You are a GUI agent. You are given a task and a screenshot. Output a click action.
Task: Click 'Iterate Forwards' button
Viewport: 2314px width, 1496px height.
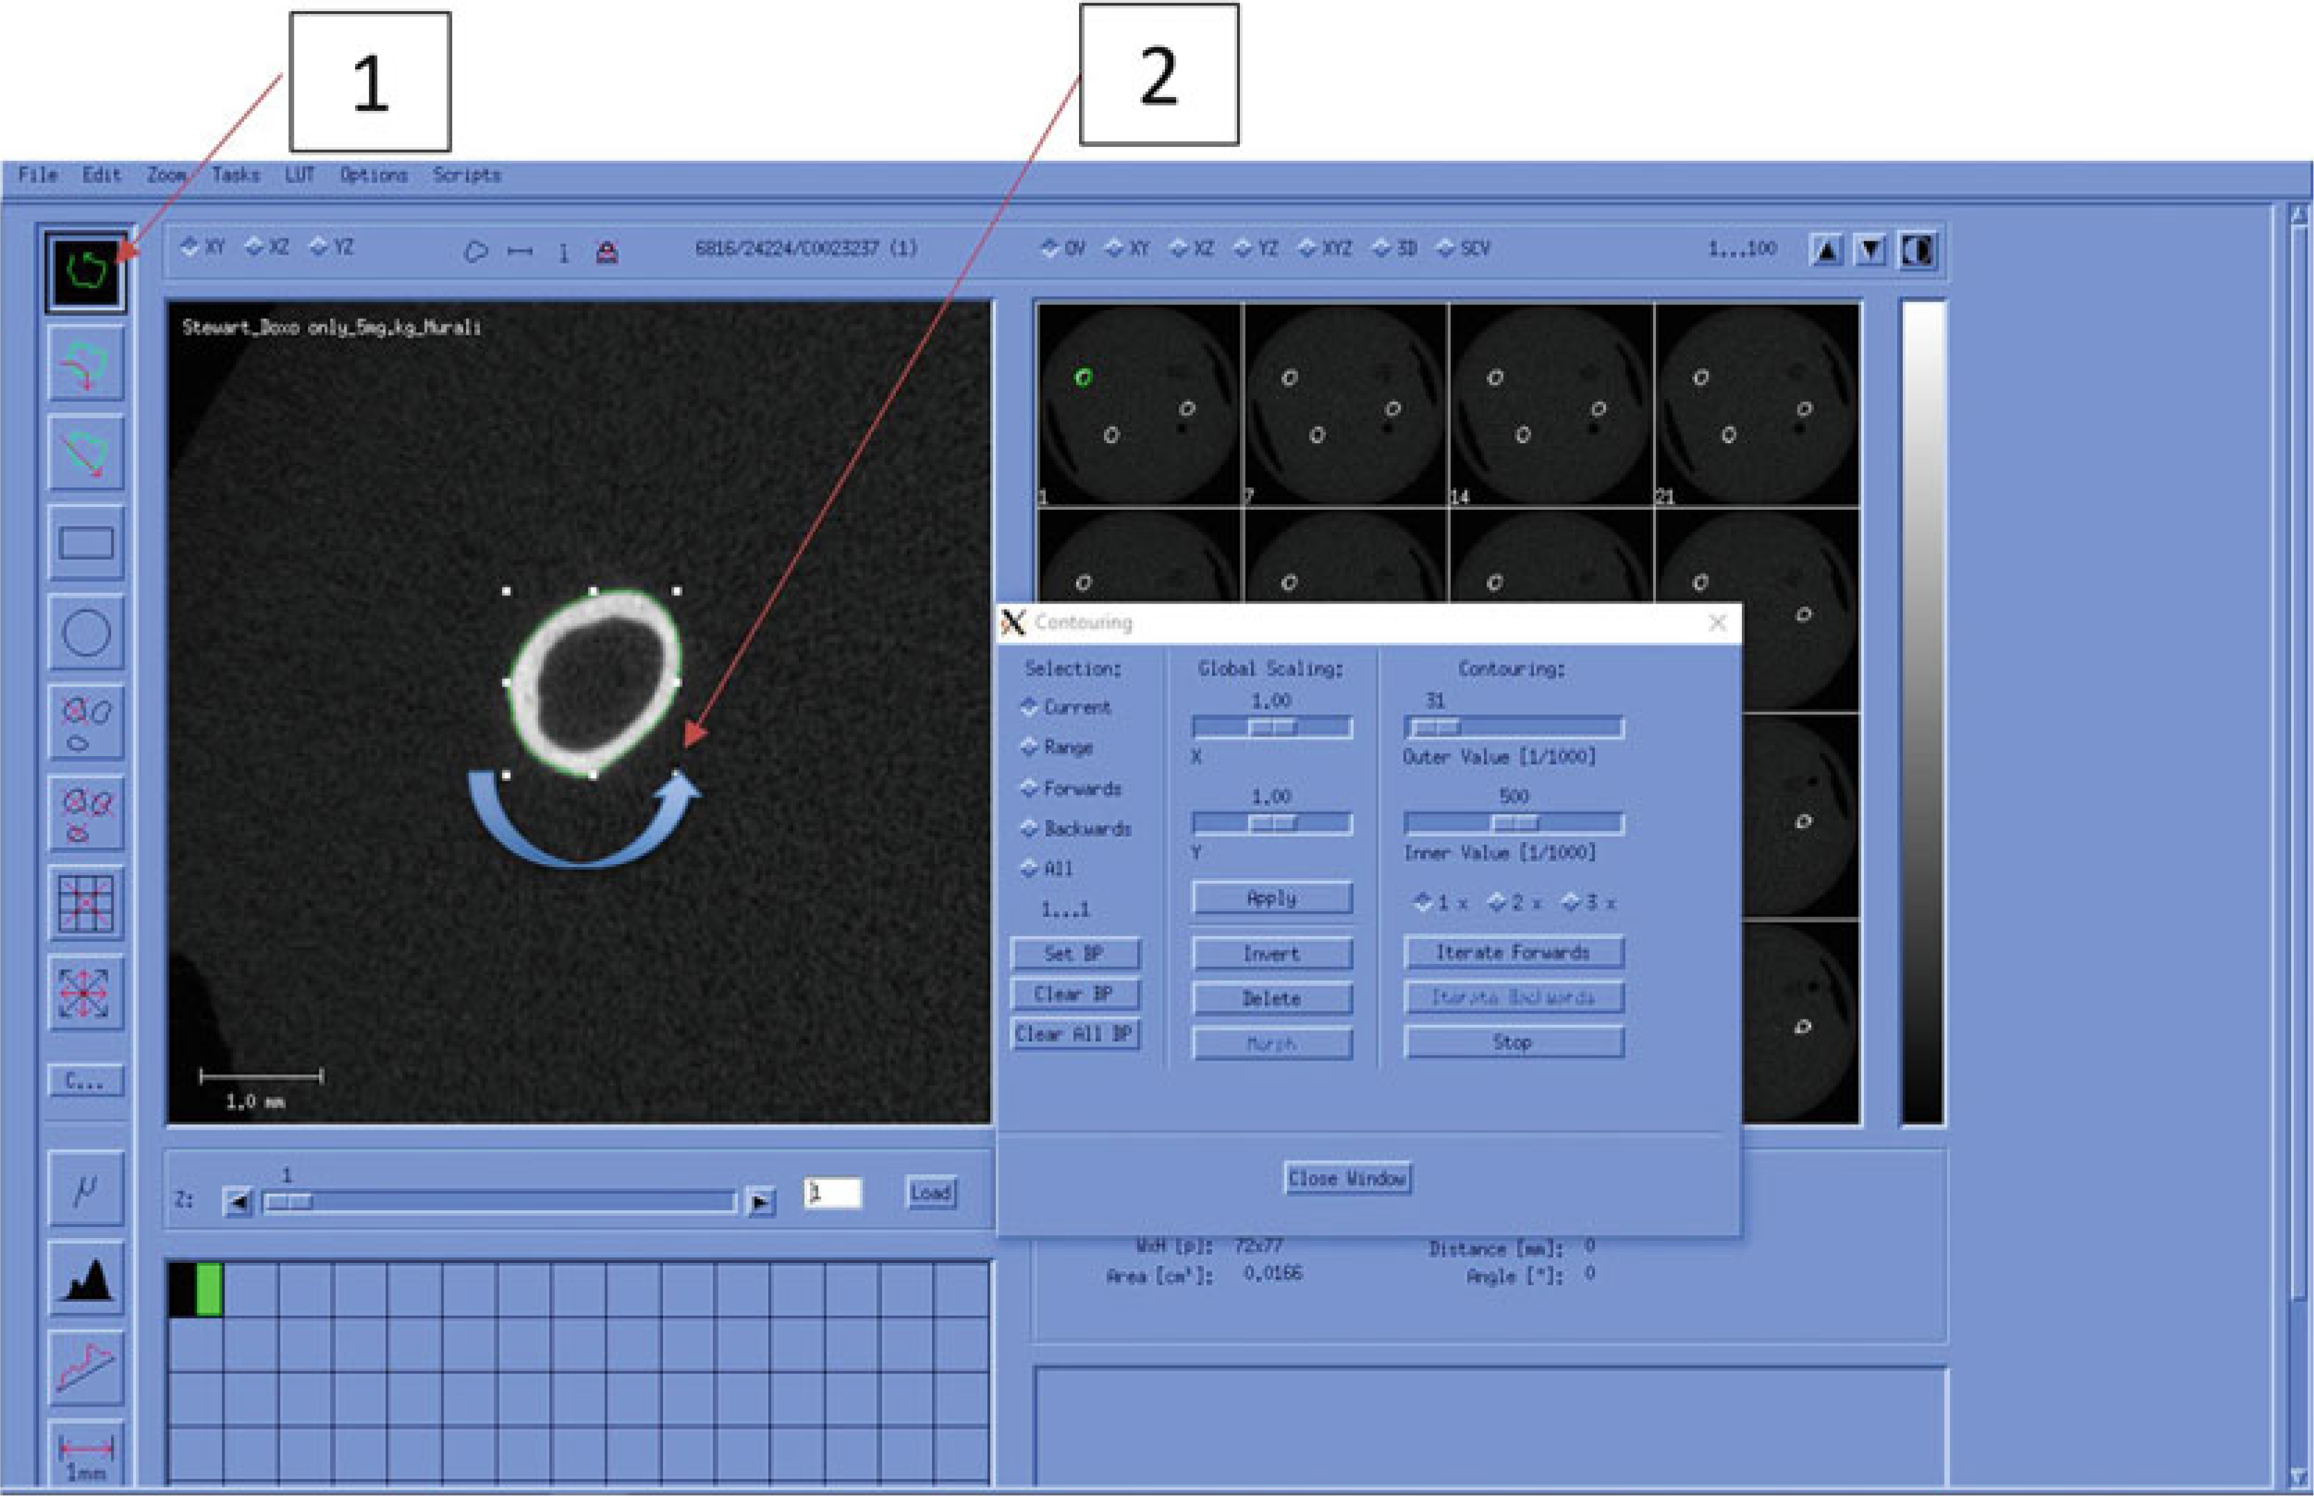pyautogui.click(x=1513, y=952)
